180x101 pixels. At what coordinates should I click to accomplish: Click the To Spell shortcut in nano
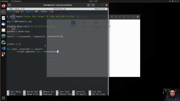79,94
